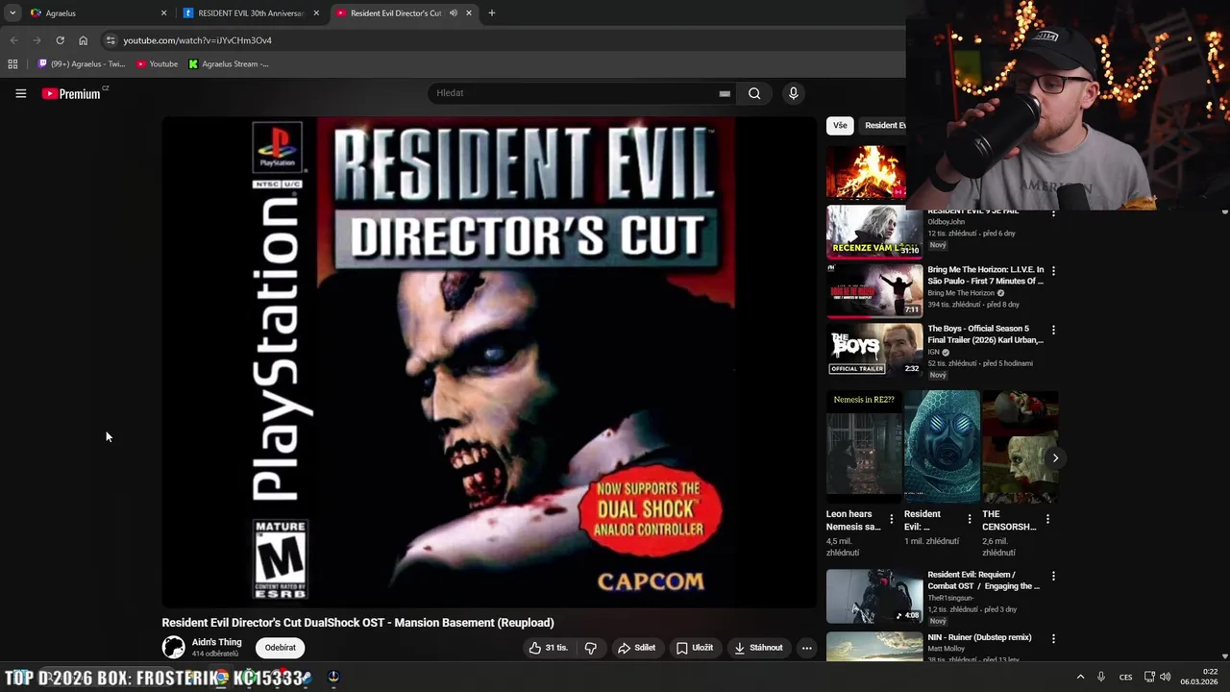Open the tab search dropdown arrow
This screenshot has width=1230, height=692.
click(12, 13)
